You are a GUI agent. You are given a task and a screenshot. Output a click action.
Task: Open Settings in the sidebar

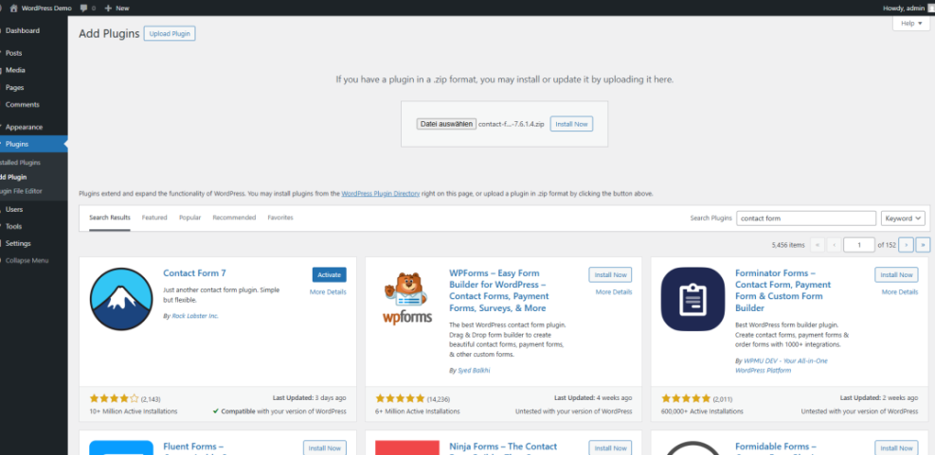coord(33,243)
